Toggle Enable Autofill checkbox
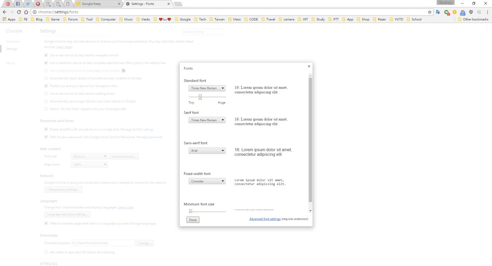Screen dimensions: 492x266 [46, 129]
